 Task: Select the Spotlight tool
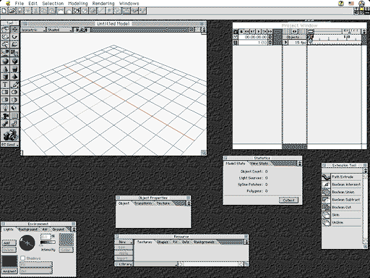[x=14, y=108]
